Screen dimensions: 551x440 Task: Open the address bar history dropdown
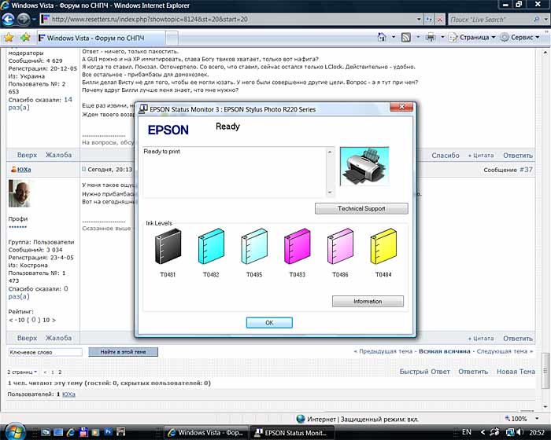419,20
